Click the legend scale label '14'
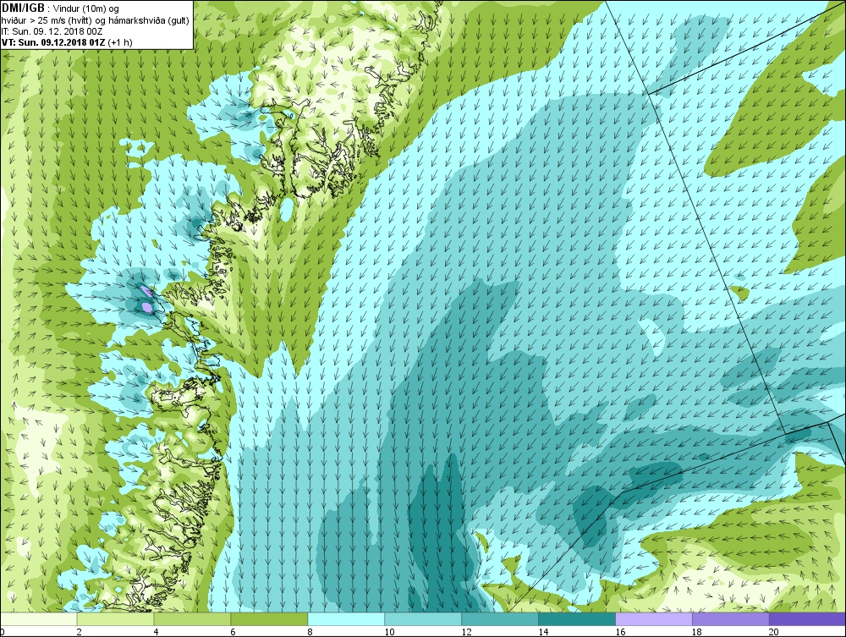Viewport: 846px width, 637px height. [x=543, y=632]
